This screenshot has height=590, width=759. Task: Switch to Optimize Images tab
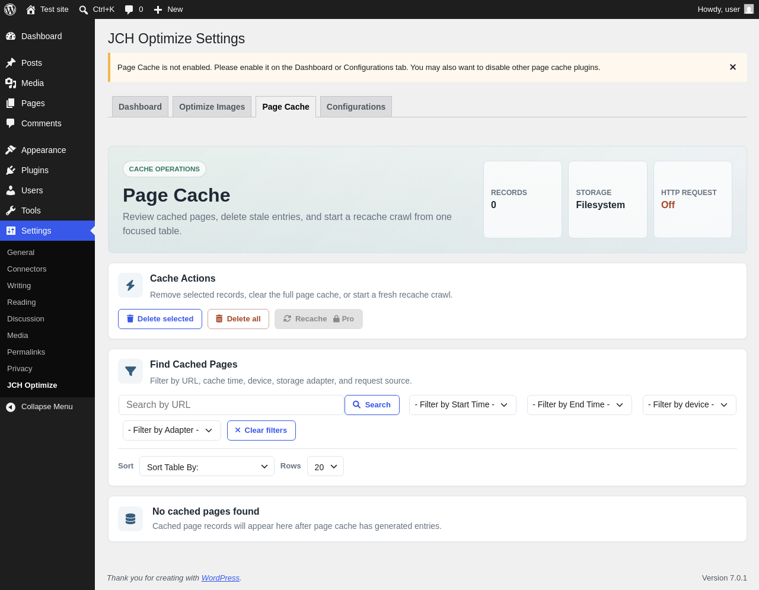[212, 107]
